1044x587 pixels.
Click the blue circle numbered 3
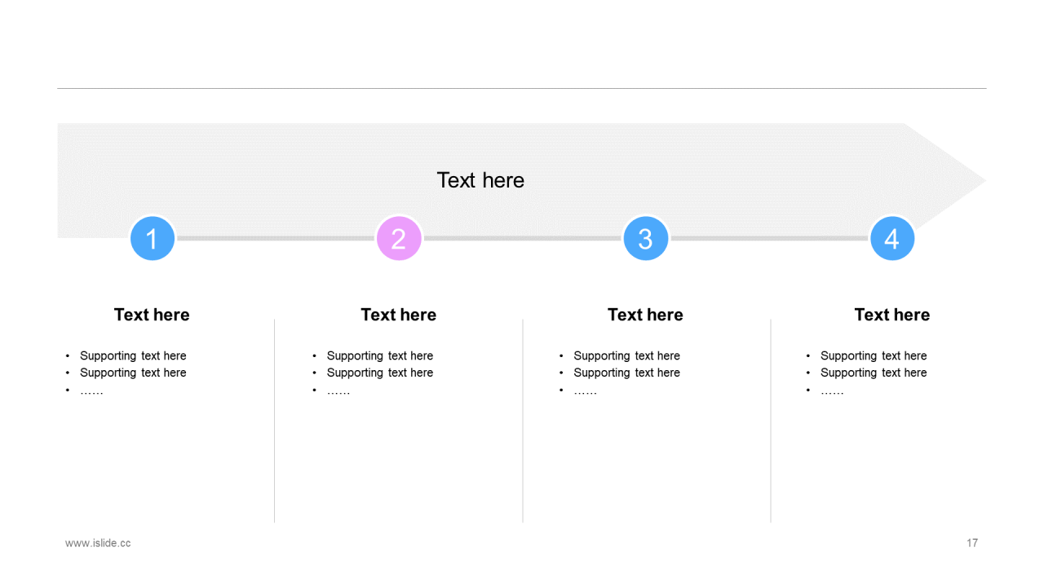(645, 238)
